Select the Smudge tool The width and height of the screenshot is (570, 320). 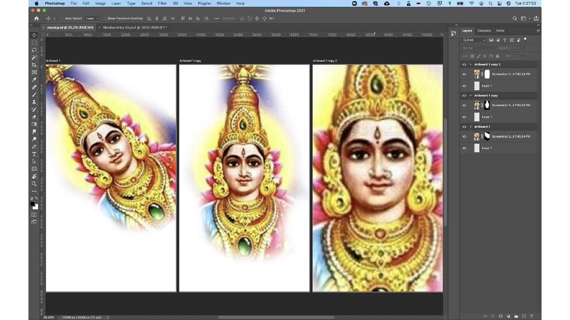34,132
